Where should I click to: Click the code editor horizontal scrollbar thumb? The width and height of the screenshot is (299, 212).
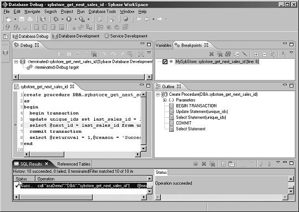point(47,154)
